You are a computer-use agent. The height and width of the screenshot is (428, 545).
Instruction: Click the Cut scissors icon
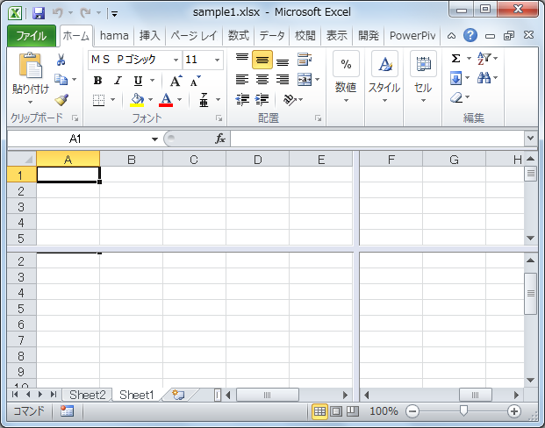(x=61, y=60)
